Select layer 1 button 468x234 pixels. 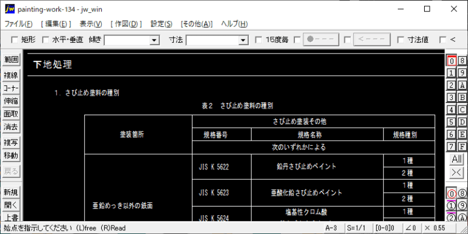452,73
